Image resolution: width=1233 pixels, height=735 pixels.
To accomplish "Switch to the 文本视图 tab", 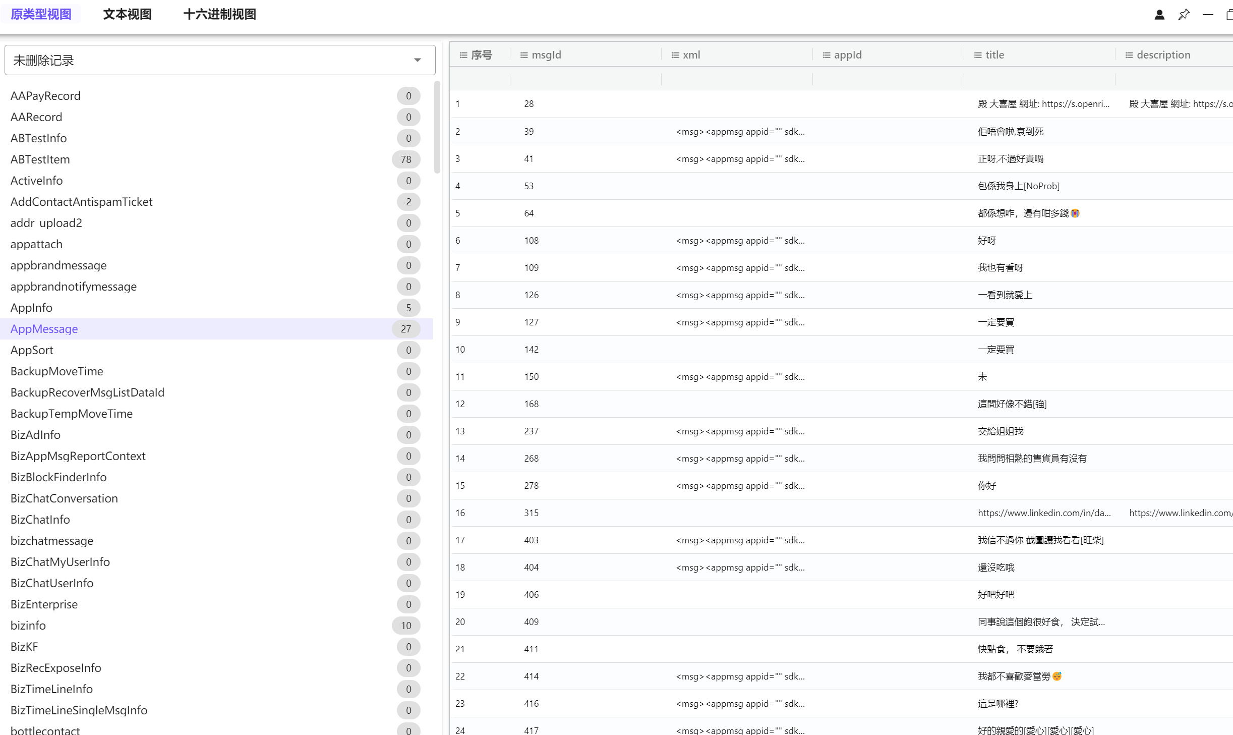I will click(127, 14).
